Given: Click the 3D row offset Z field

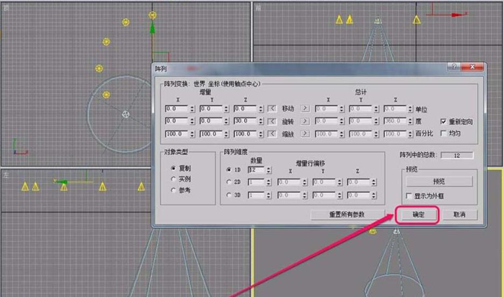Looking at the screenshot, I should pyautogui.click(x=359, y=195).
